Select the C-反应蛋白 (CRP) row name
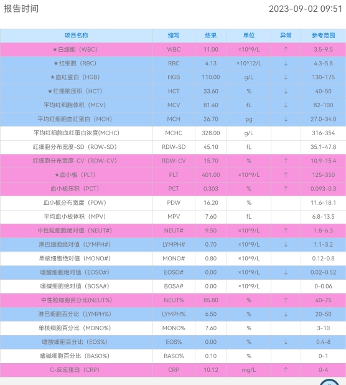The width and height of the screenshot is (346, 385). tap(75, 370)
